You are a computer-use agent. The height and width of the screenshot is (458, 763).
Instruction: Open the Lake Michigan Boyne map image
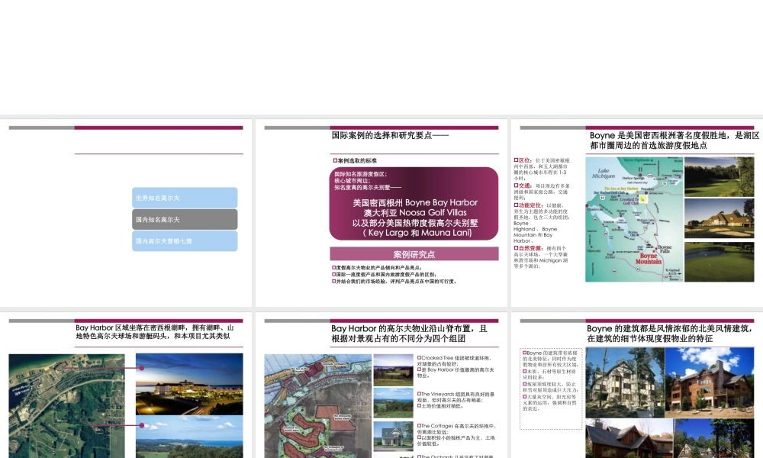pos(634,219)
